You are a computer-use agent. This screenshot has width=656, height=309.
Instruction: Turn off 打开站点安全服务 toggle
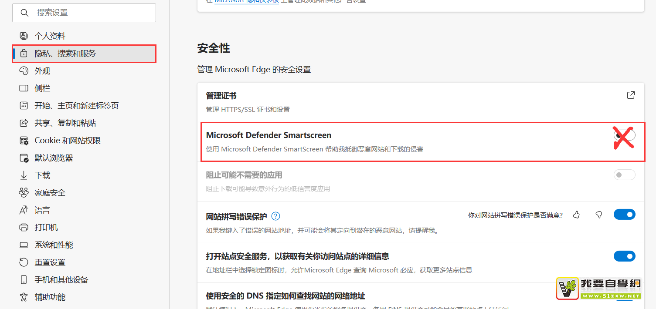coord(624,256)
